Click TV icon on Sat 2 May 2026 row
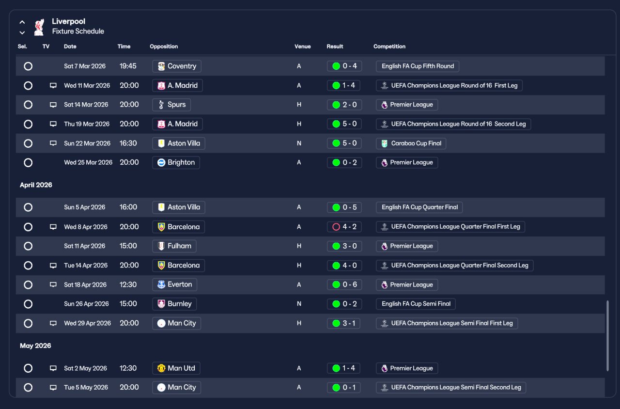Viewport: 620px width, 409px height. pos(53,368)
